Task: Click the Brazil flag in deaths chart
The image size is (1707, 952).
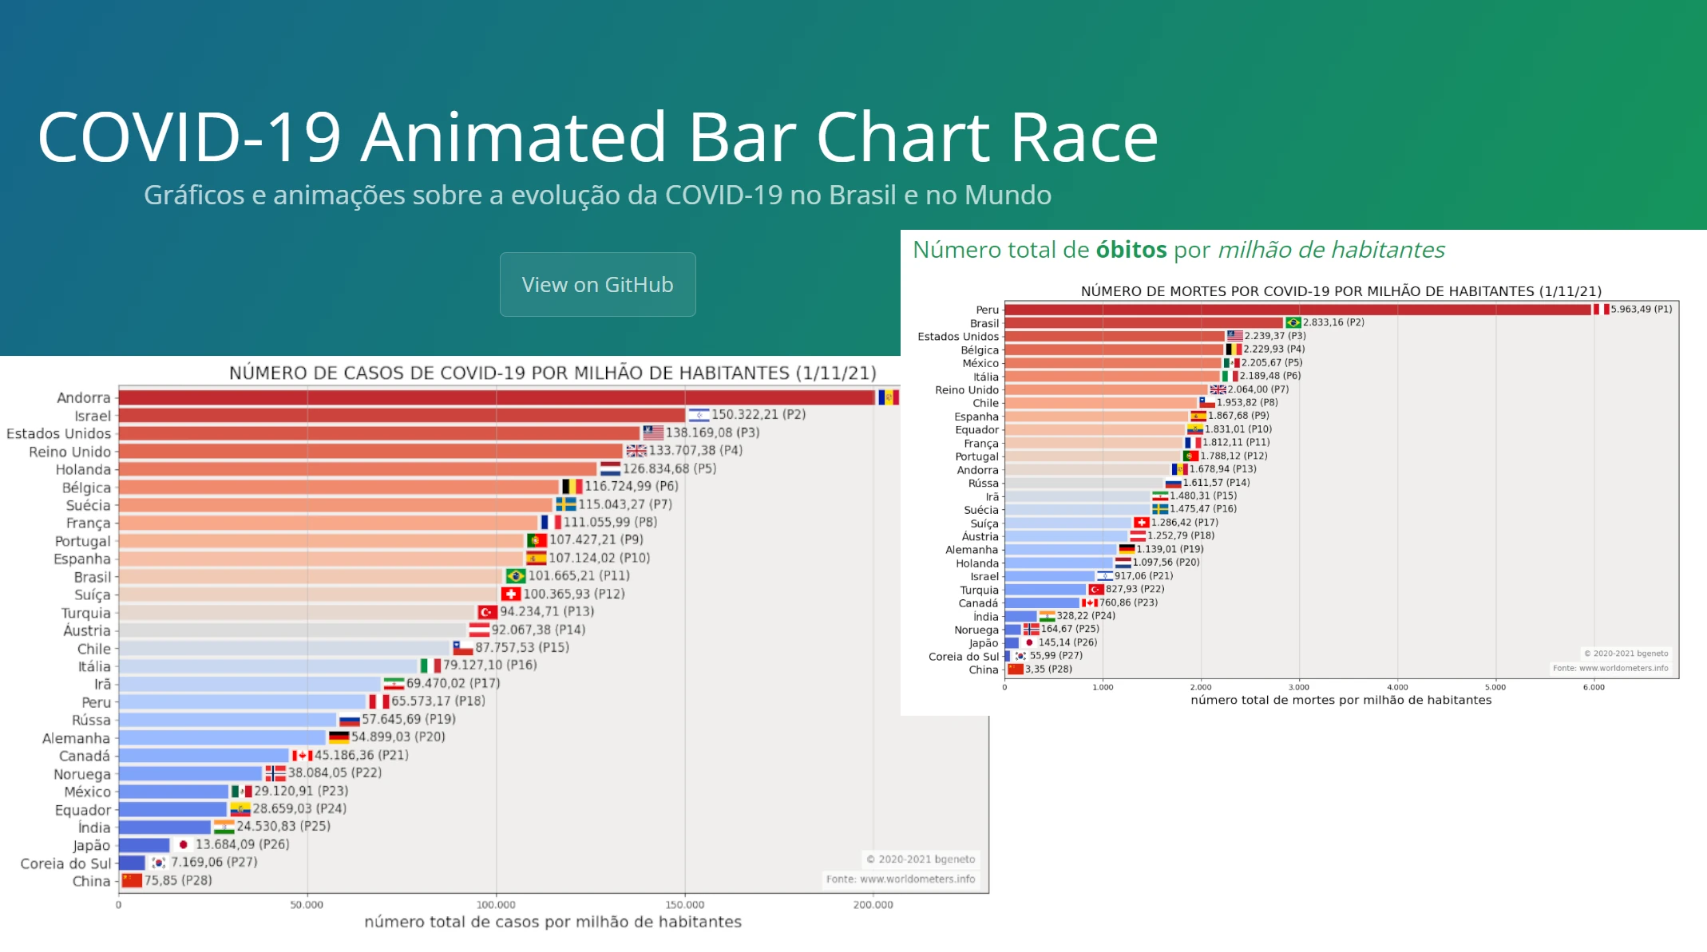Action: tap(1293, 322)
